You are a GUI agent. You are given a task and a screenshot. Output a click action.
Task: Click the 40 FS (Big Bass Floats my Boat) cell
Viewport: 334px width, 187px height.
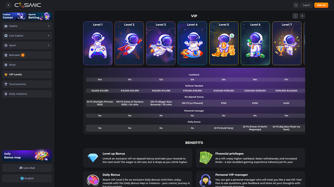tap(286, 128)
